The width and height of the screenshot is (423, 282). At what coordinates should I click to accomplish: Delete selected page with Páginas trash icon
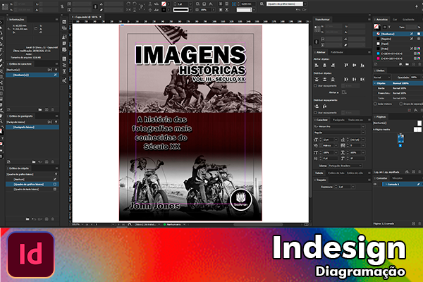point(419,171)
